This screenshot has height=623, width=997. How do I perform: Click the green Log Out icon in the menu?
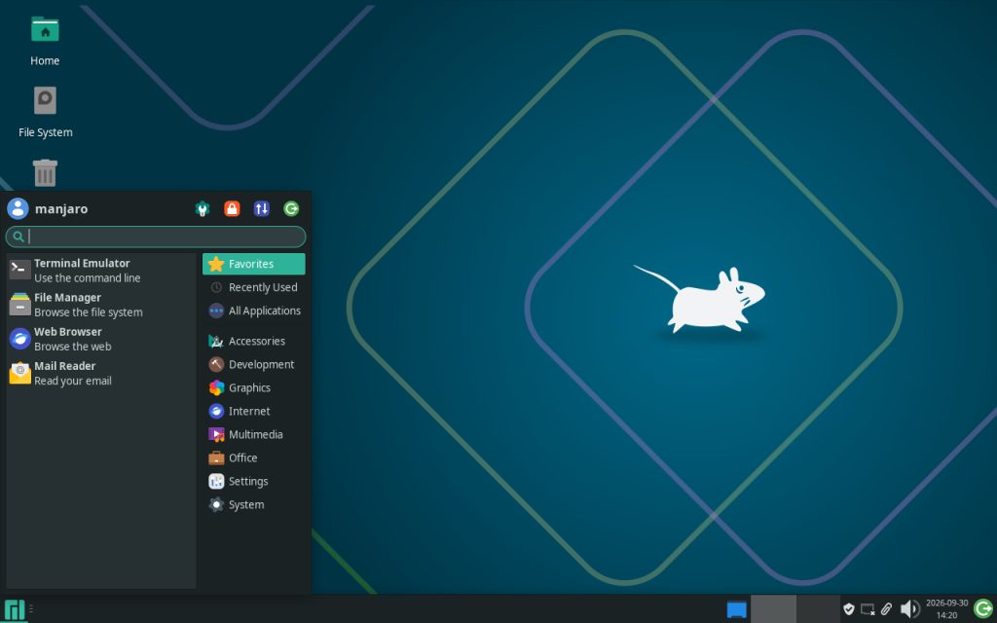pos(291,208)
